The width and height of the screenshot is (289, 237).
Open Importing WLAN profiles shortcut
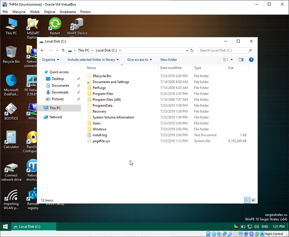point(11,200)
